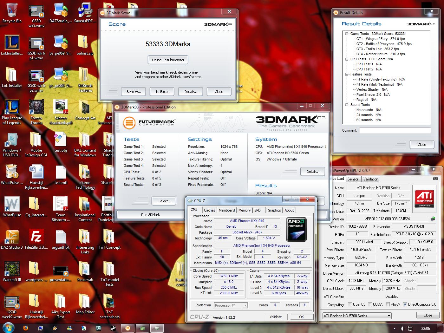Click the taskbar clock showing 22:06

pos(426,329)
